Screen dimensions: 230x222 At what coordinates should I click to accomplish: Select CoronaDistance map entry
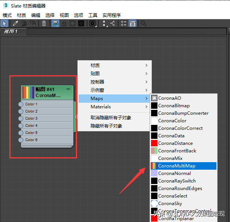[x=183, y=143]
